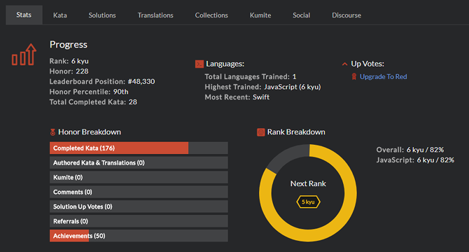Click the Progress bar-chart arrow icon

coord(24,55)
